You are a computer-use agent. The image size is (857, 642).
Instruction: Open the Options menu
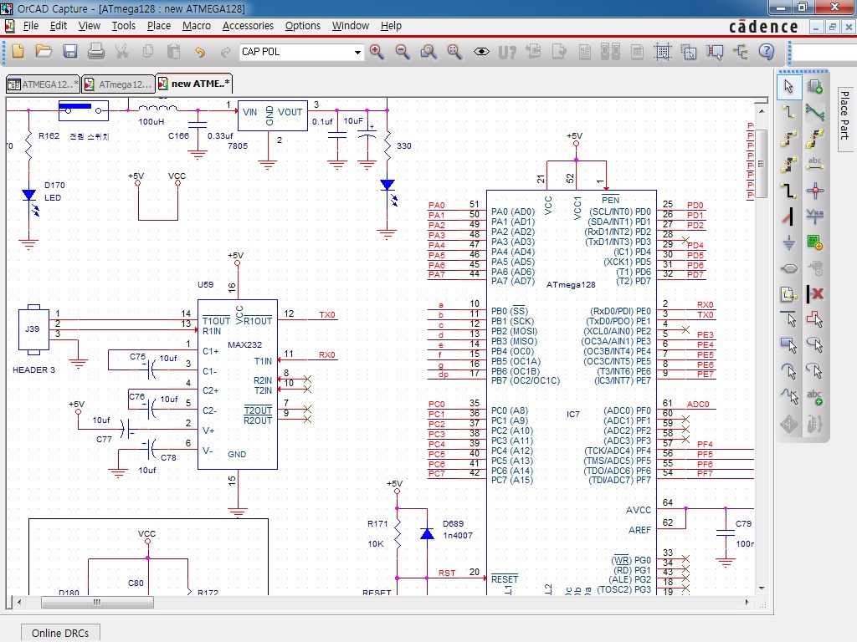pos(302,26)
